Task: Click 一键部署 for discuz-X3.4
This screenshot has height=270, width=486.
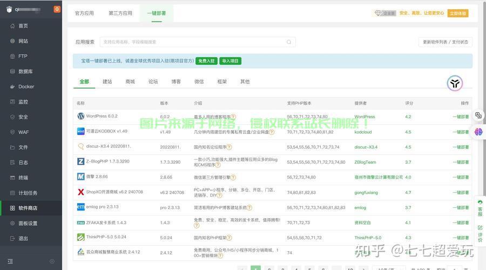Action: click(461, 147)
